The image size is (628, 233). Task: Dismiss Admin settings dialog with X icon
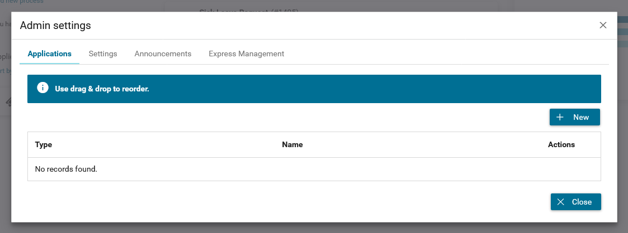(603, 25)
